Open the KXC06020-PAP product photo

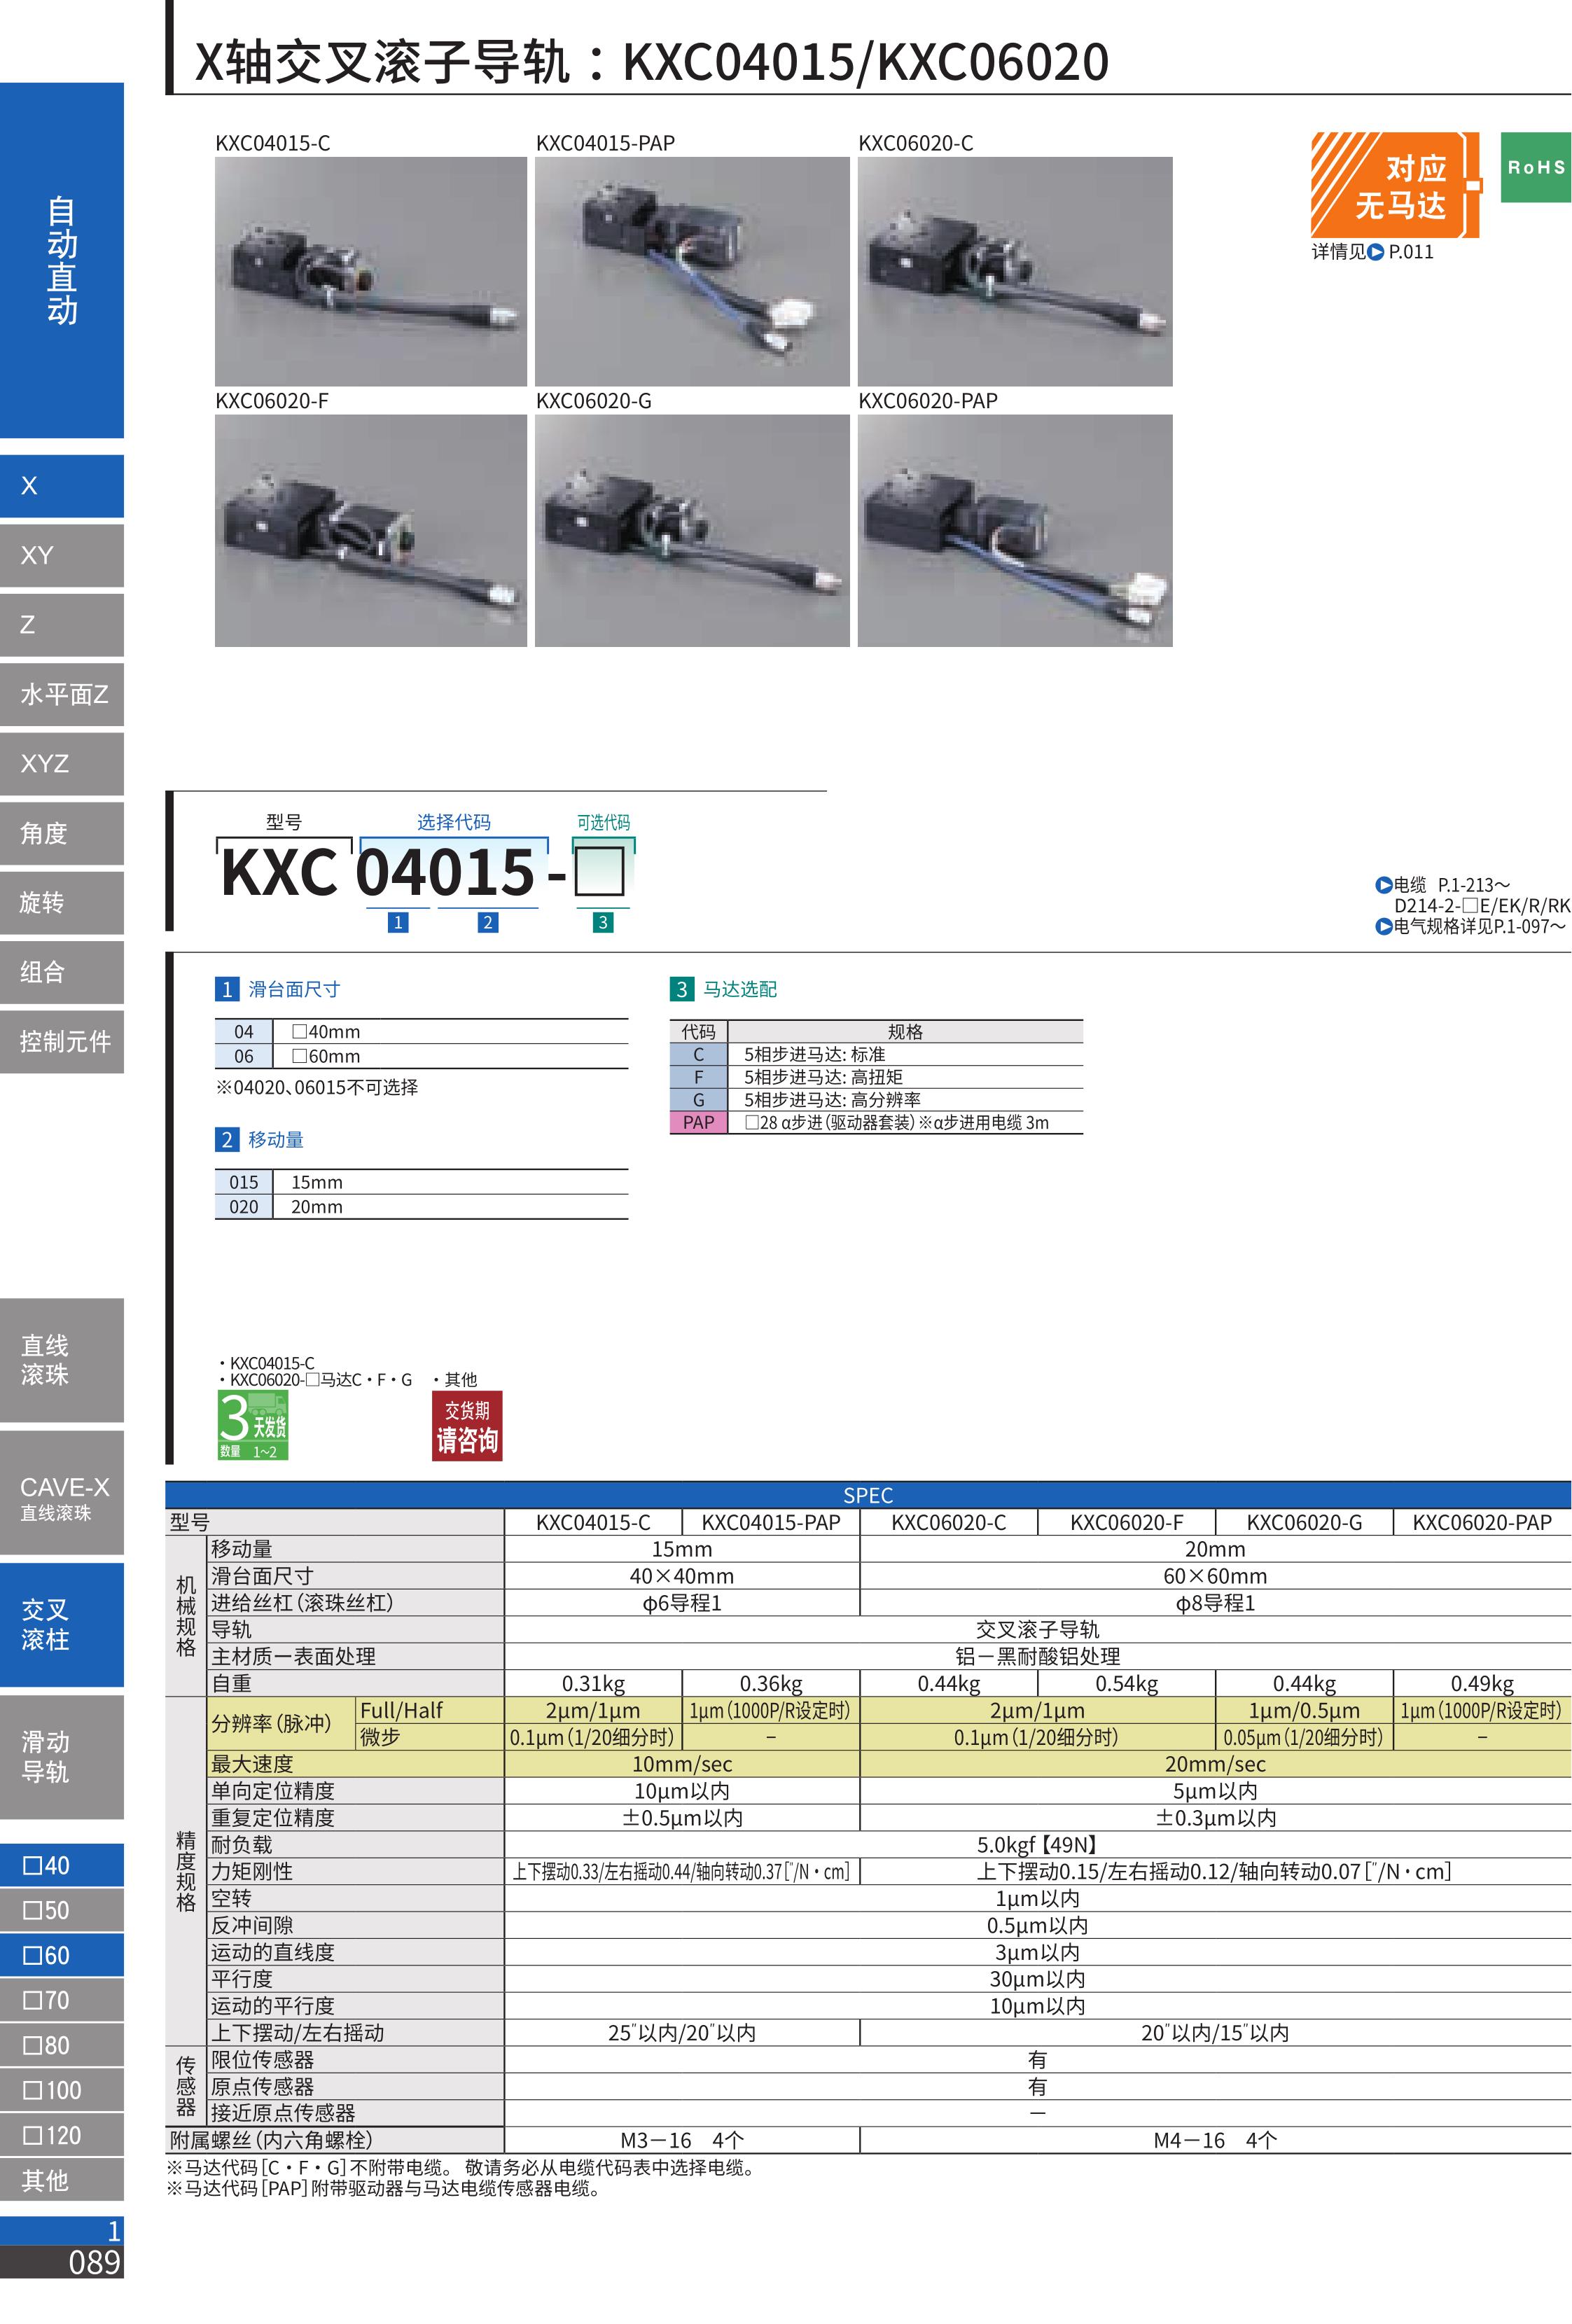coord(1014,530)
